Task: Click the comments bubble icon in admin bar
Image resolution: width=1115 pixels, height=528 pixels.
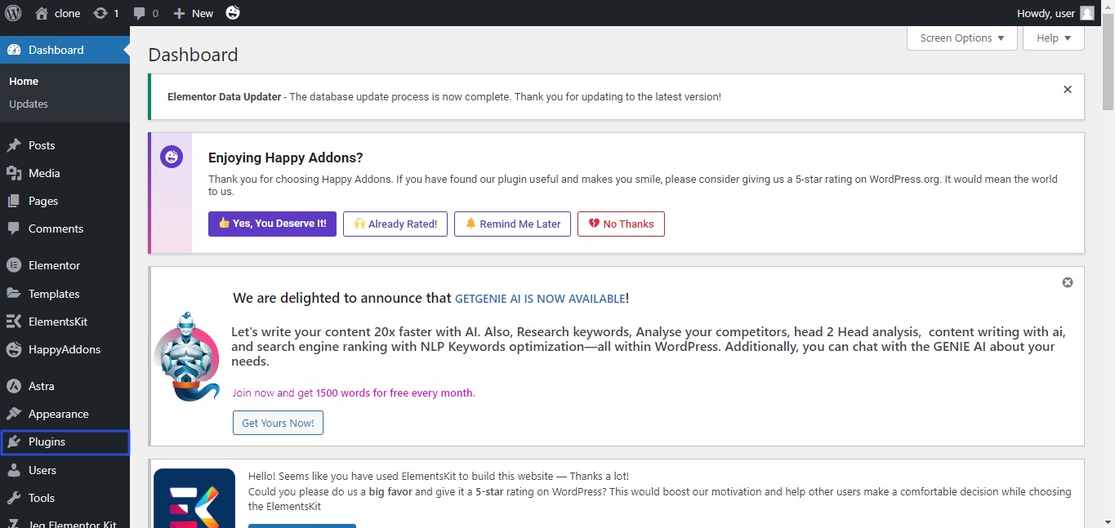Action: (140, 13)
